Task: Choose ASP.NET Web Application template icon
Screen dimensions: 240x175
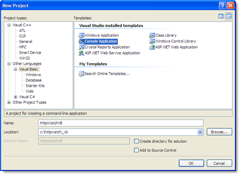Action: tap(152, 47)
